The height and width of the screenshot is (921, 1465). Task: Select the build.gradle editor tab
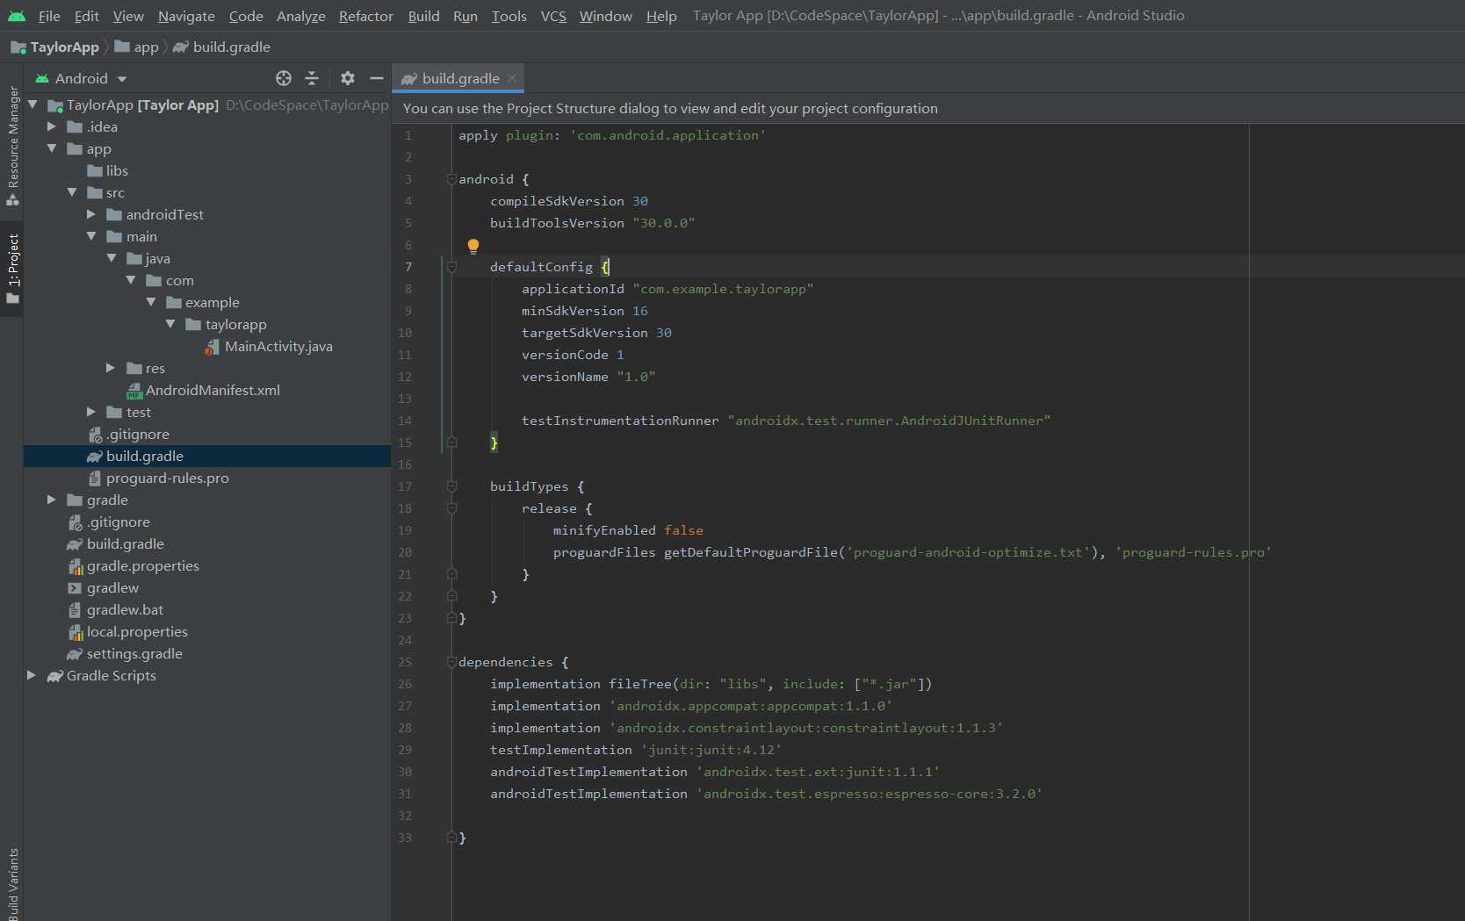point(458,78)
